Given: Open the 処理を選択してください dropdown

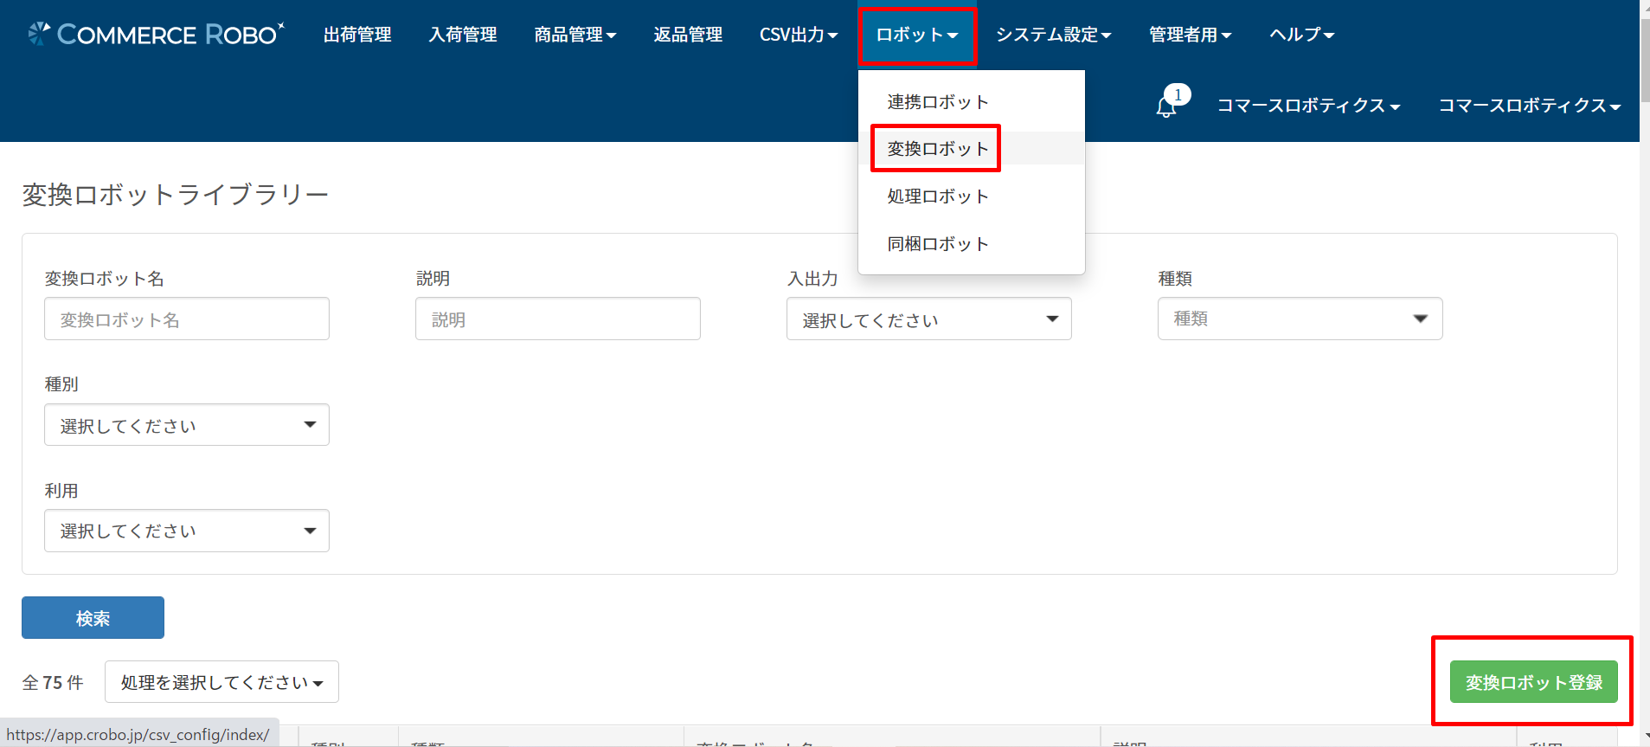Looking at the screenshot, I should click(221, 682).
